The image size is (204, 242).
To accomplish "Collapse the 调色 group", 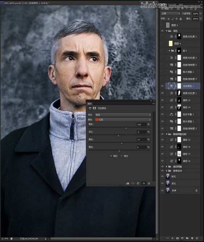I will pos(167,31).
